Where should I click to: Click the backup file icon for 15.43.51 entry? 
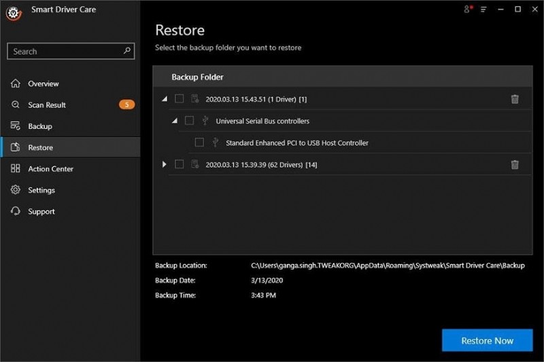195,99
